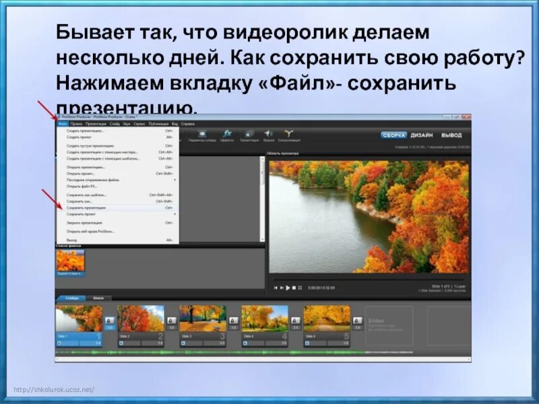539x404 pixels.
Task: Choose Открыть проект menu entry
Action: point(118,174)
